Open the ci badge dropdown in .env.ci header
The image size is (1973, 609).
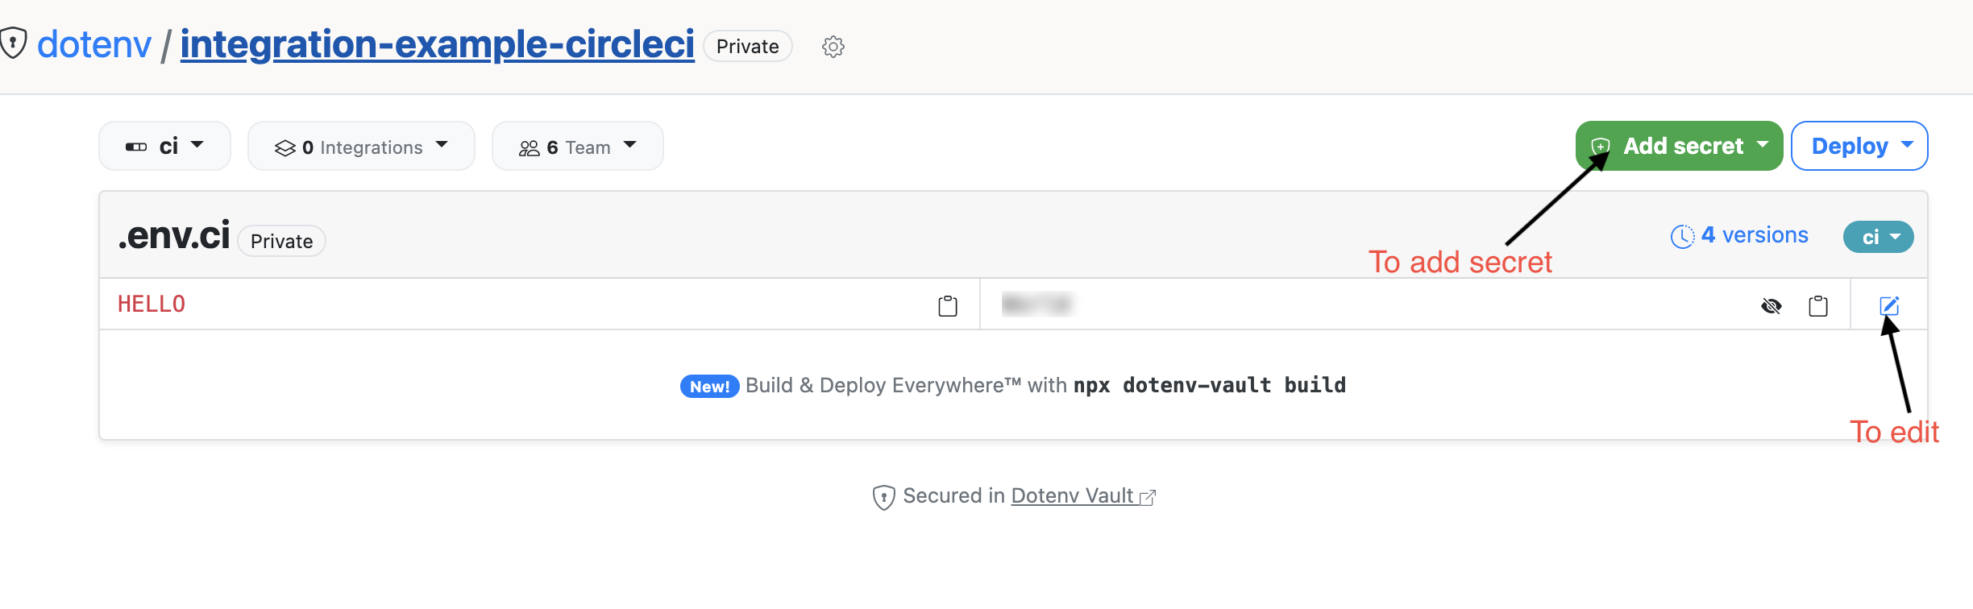pyautogui.click(x=1878, y=237)
